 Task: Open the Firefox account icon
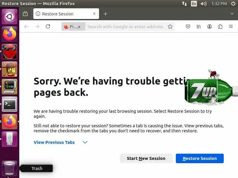coord(209,26)
